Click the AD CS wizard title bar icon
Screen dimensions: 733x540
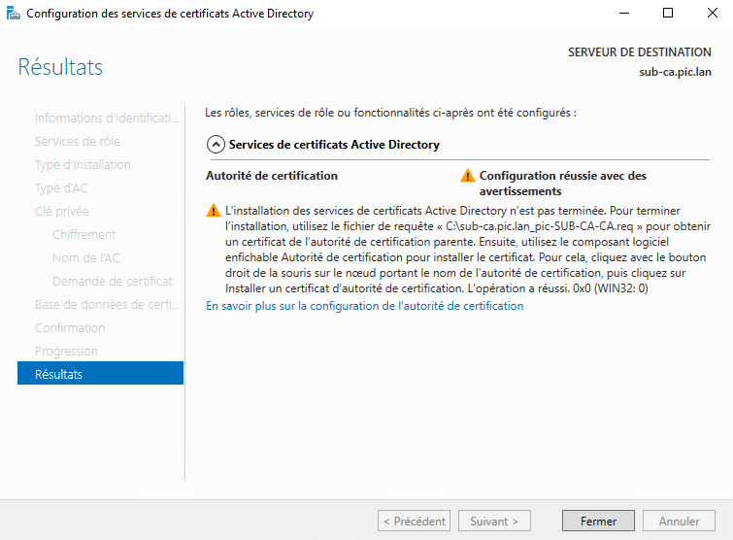[14, 13]
